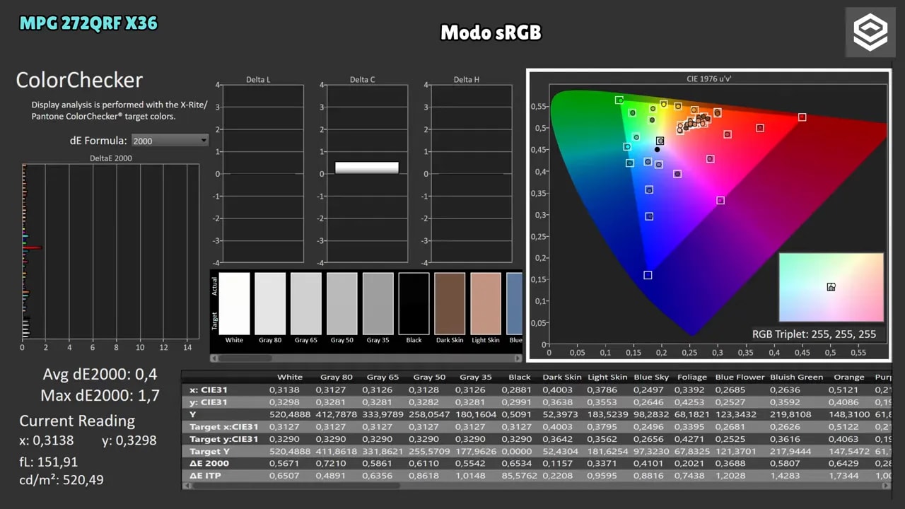The width and height of the screenshot is (905, 509).
Task: Click the ΔE 2000 value 0,1157 for Dark Skin
Action: pyautogui.click(x=557, y=464)
